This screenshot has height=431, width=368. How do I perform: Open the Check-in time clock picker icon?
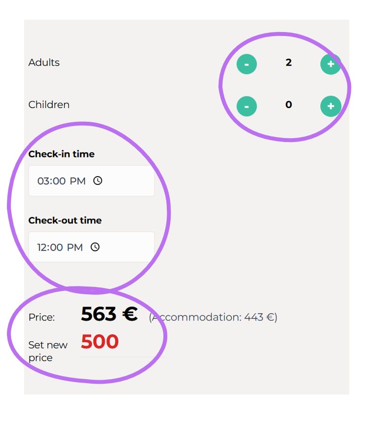(98, 180)
